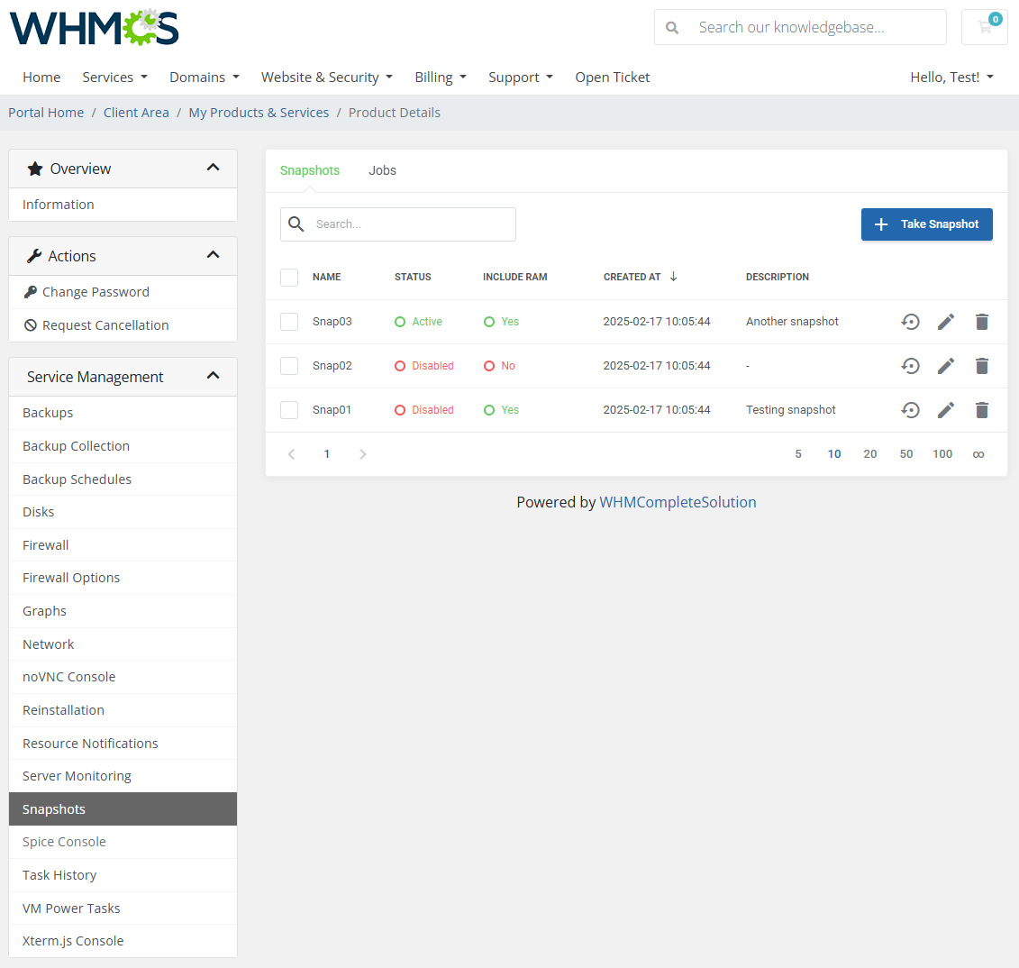The image size is (1019, 968).
Task: Click the star icon beside Overview
Action: (x=34, y=168)
